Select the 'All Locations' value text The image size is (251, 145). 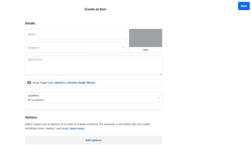point(36,100)
